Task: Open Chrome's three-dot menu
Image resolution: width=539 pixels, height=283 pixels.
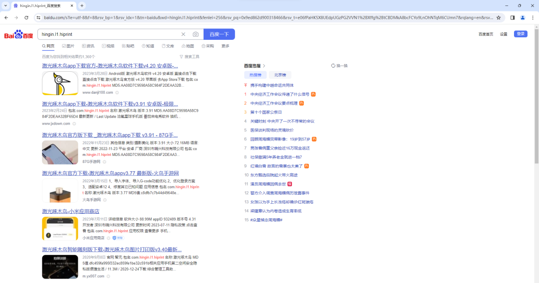Action: click(533, 17)
